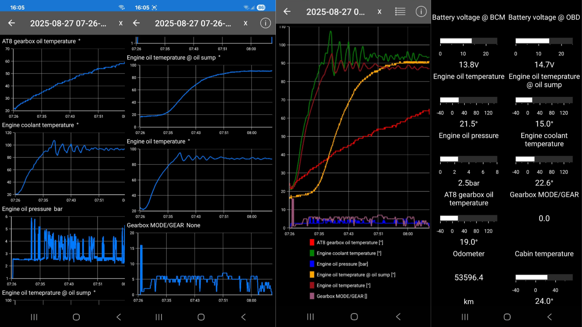Tap back arrow in first graph screen
Image resolution: width=582 pixels, height=327 pixels.
coord(12,23)
